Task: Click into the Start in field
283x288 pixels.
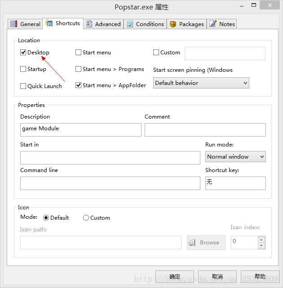Action: [110, 158]
